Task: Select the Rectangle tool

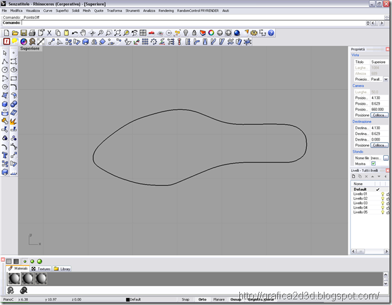Action: (x=14, y=78)
